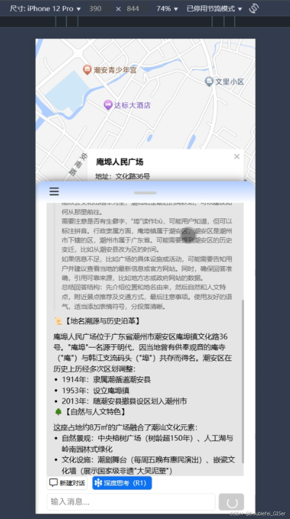Toggle 深度思考 (R1) mode
290x519 pixels.
pyautogui.click(x=122, y=483)
